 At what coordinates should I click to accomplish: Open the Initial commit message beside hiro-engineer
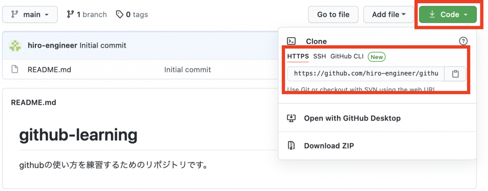tap(103, 46)
